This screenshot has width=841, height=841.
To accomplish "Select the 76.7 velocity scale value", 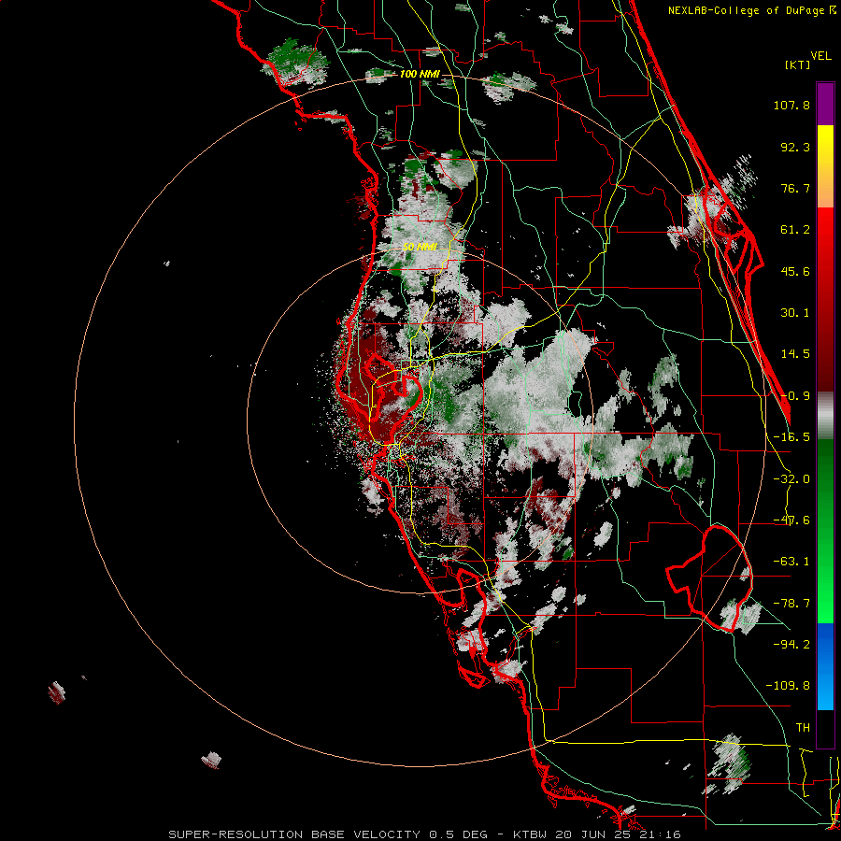I will [x=795, y=188].
